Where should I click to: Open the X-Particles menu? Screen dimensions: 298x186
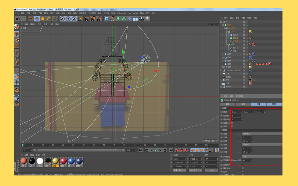(x=122, y=13)
